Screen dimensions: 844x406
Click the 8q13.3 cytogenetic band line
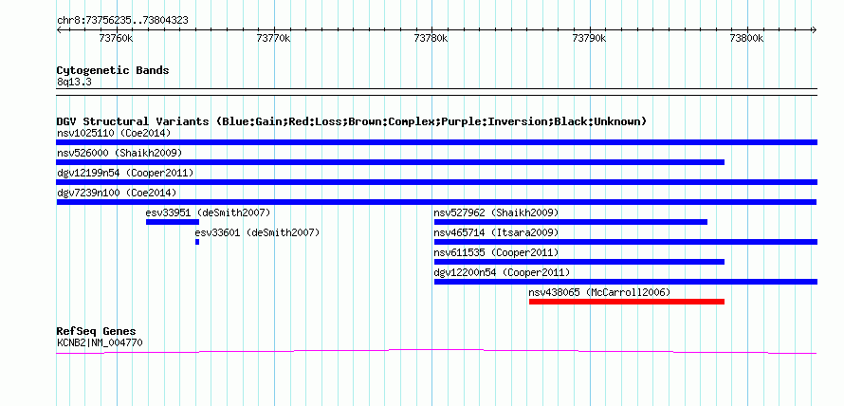436,91
